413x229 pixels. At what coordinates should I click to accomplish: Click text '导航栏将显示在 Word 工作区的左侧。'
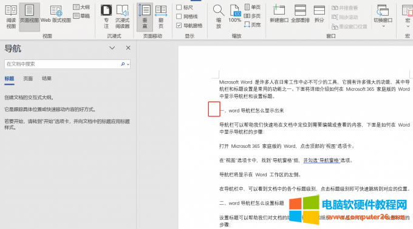point(260,174)
